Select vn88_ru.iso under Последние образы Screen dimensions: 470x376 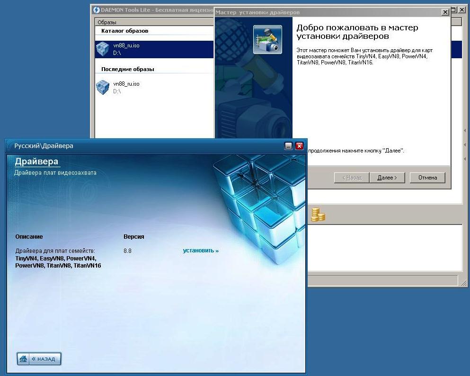click(126, 87)
